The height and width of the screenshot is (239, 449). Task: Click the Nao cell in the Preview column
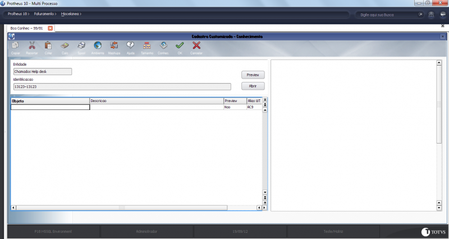235,107
